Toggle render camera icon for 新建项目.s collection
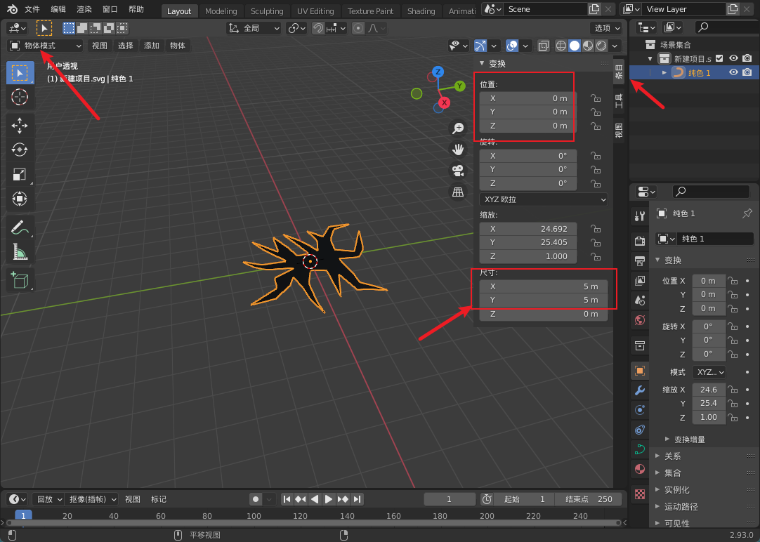 [747, 58]
